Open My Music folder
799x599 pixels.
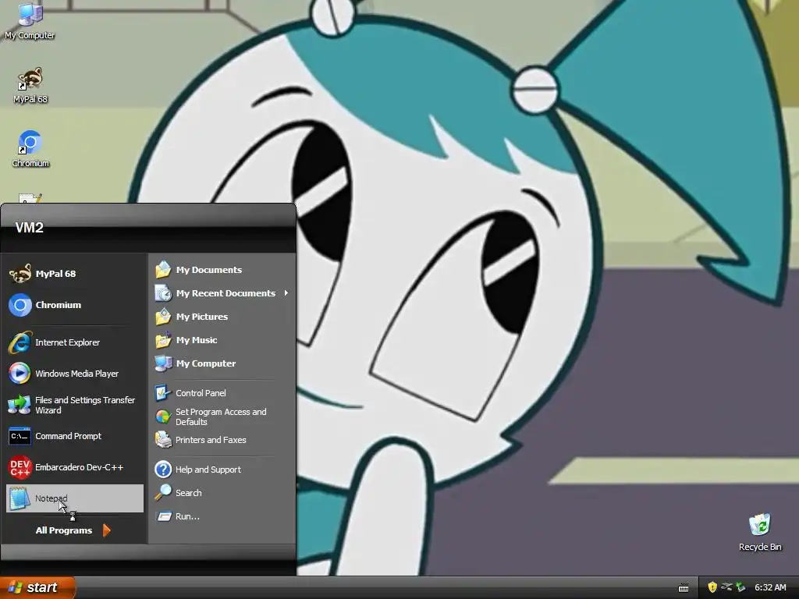(222, 340)
